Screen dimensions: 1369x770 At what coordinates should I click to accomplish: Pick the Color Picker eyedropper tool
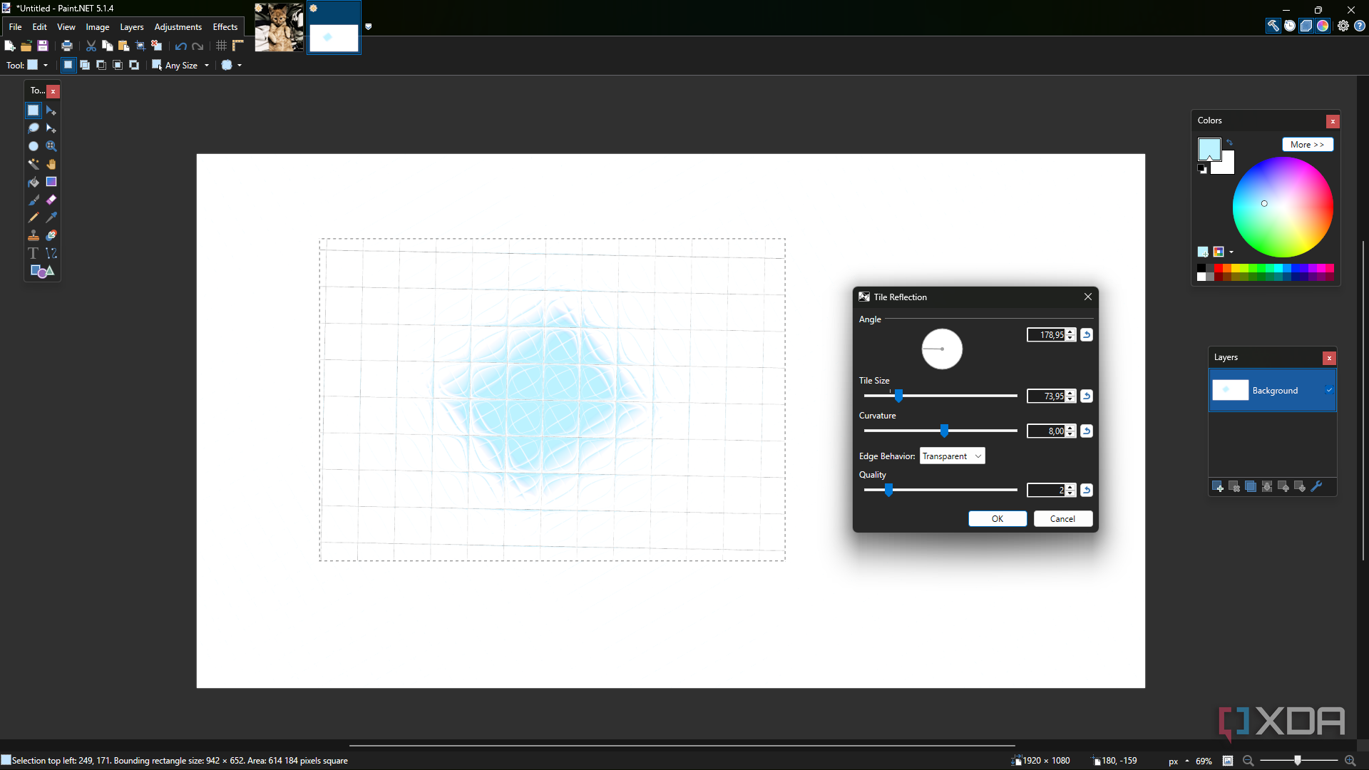pos(51,217)
